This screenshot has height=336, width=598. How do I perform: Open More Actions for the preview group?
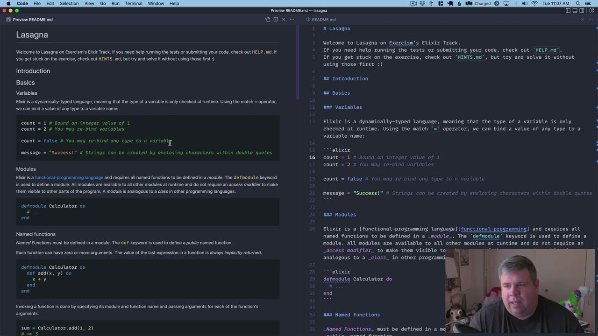click(x=292, y=20)
